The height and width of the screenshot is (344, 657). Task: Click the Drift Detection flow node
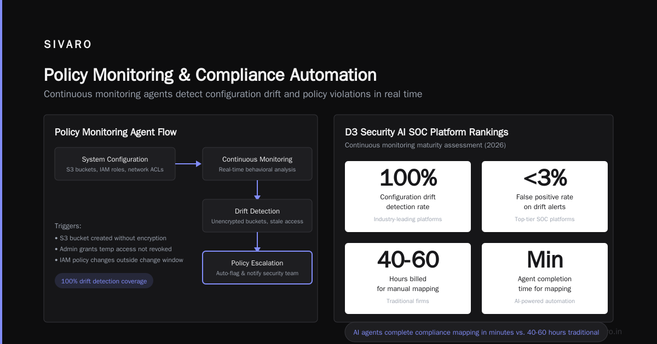tap(257, 216)
